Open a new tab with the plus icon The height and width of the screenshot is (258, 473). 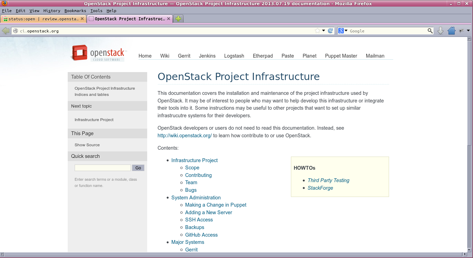pyautogui.click(x=178, y=19)
